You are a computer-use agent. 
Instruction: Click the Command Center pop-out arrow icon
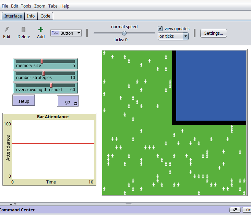235,210
